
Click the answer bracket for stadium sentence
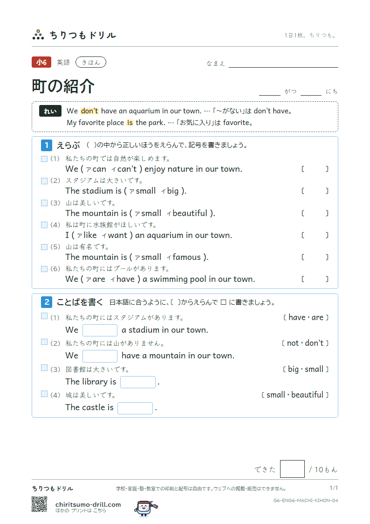315,191
